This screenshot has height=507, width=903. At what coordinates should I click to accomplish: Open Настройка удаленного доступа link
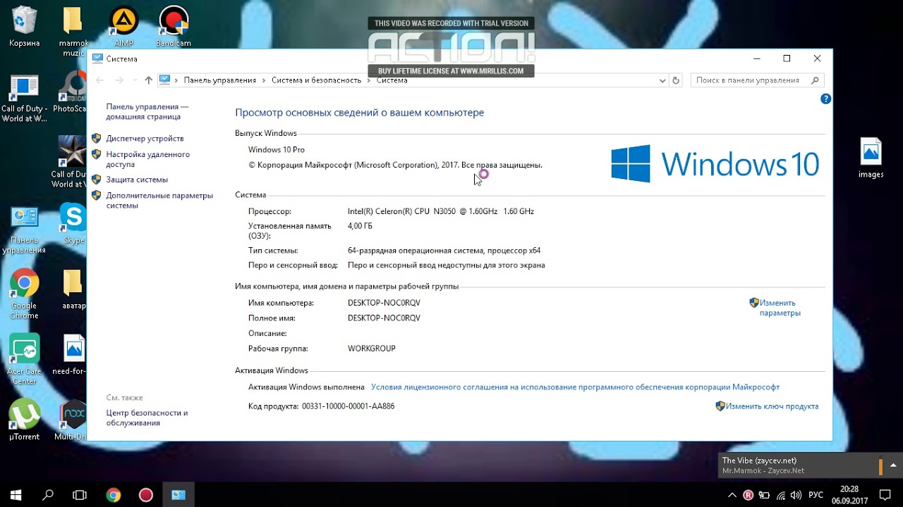tap(147, 159)
